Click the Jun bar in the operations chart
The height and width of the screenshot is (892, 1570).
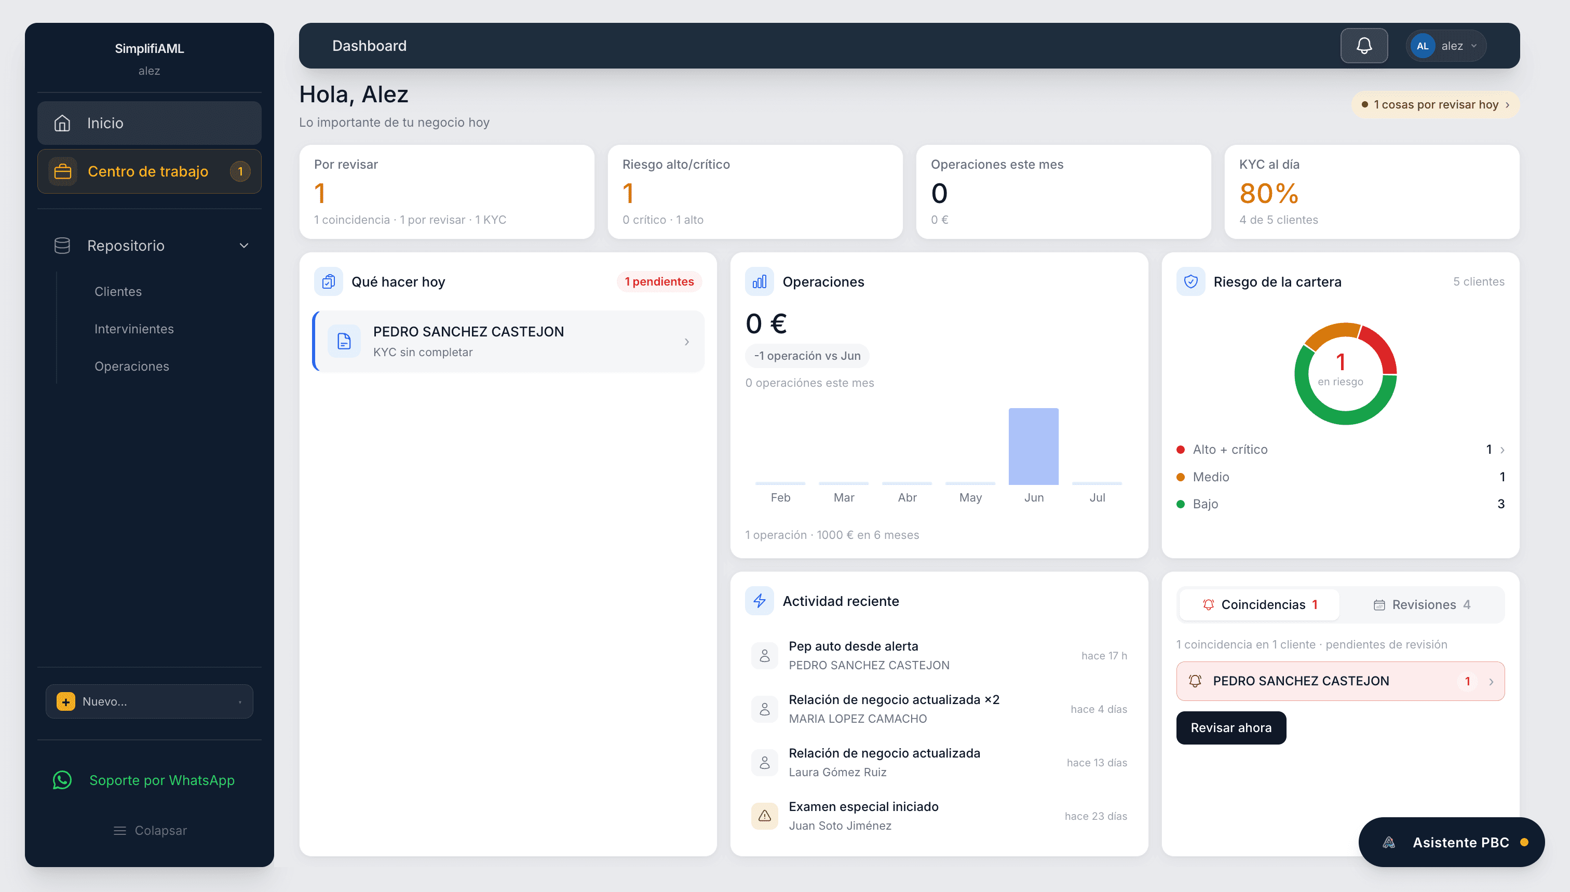[x=1033, y=447]
